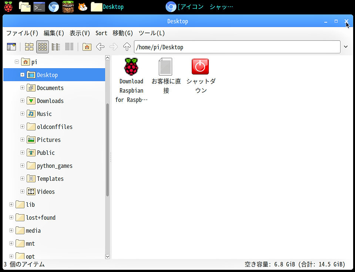Image resolution: width=355 pixels, height=272 pixels.
Task: Go to the home folder
Action: (x=87, y=47)
